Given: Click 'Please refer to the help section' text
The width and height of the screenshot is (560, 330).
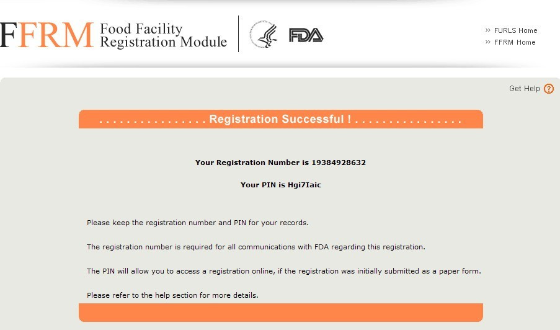Looking at the screenshot, I should pyautogui.click(x=172, y=295).
